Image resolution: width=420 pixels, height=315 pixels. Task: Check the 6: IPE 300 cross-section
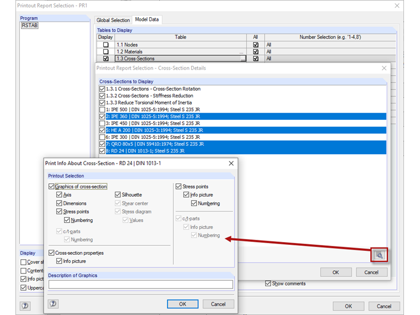pos(102,137)
